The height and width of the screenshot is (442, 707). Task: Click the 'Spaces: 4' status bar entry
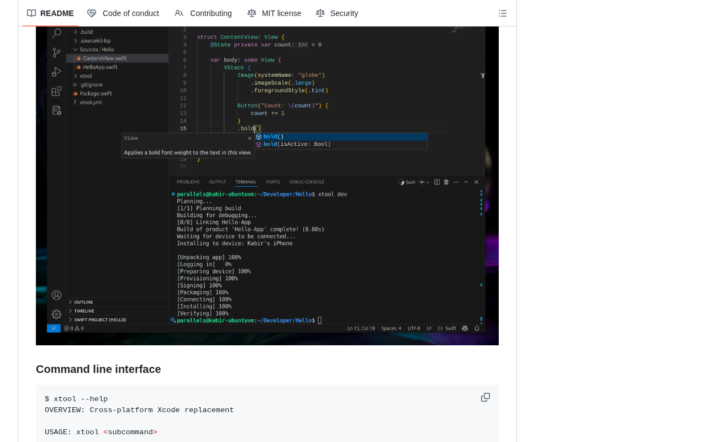coord(391,328)
